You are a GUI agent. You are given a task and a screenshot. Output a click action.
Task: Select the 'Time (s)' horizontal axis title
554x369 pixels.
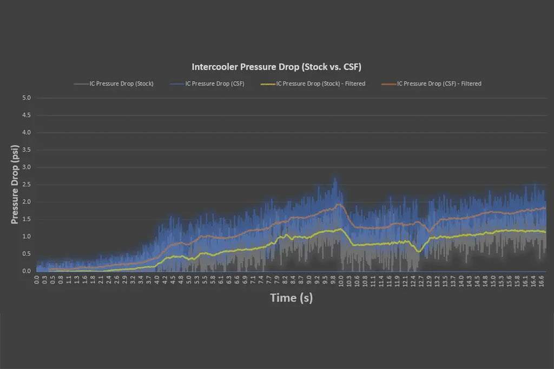[291, 298]
